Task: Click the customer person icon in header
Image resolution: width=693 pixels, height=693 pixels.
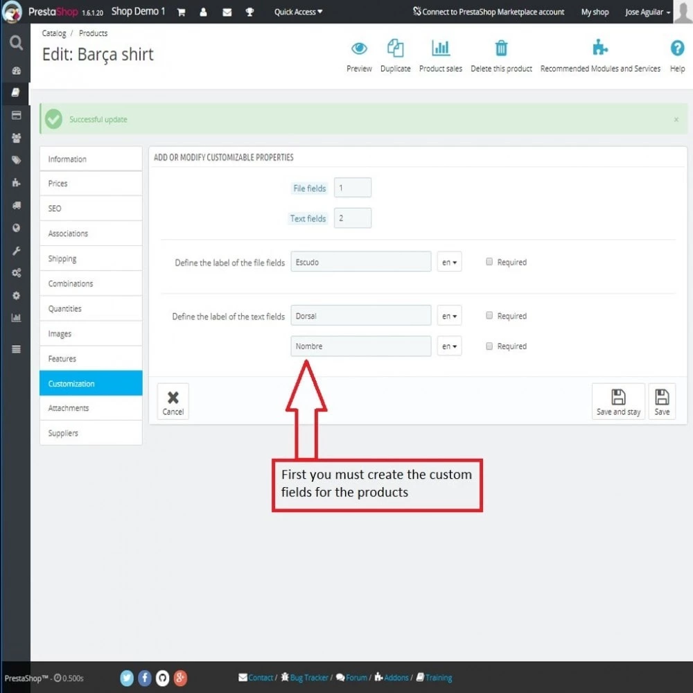Action: click(203, 12)
